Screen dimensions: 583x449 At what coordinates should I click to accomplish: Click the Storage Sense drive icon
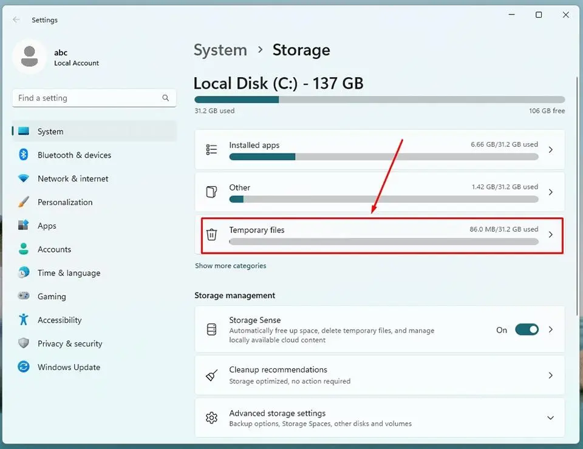click(x=211, y=329)
